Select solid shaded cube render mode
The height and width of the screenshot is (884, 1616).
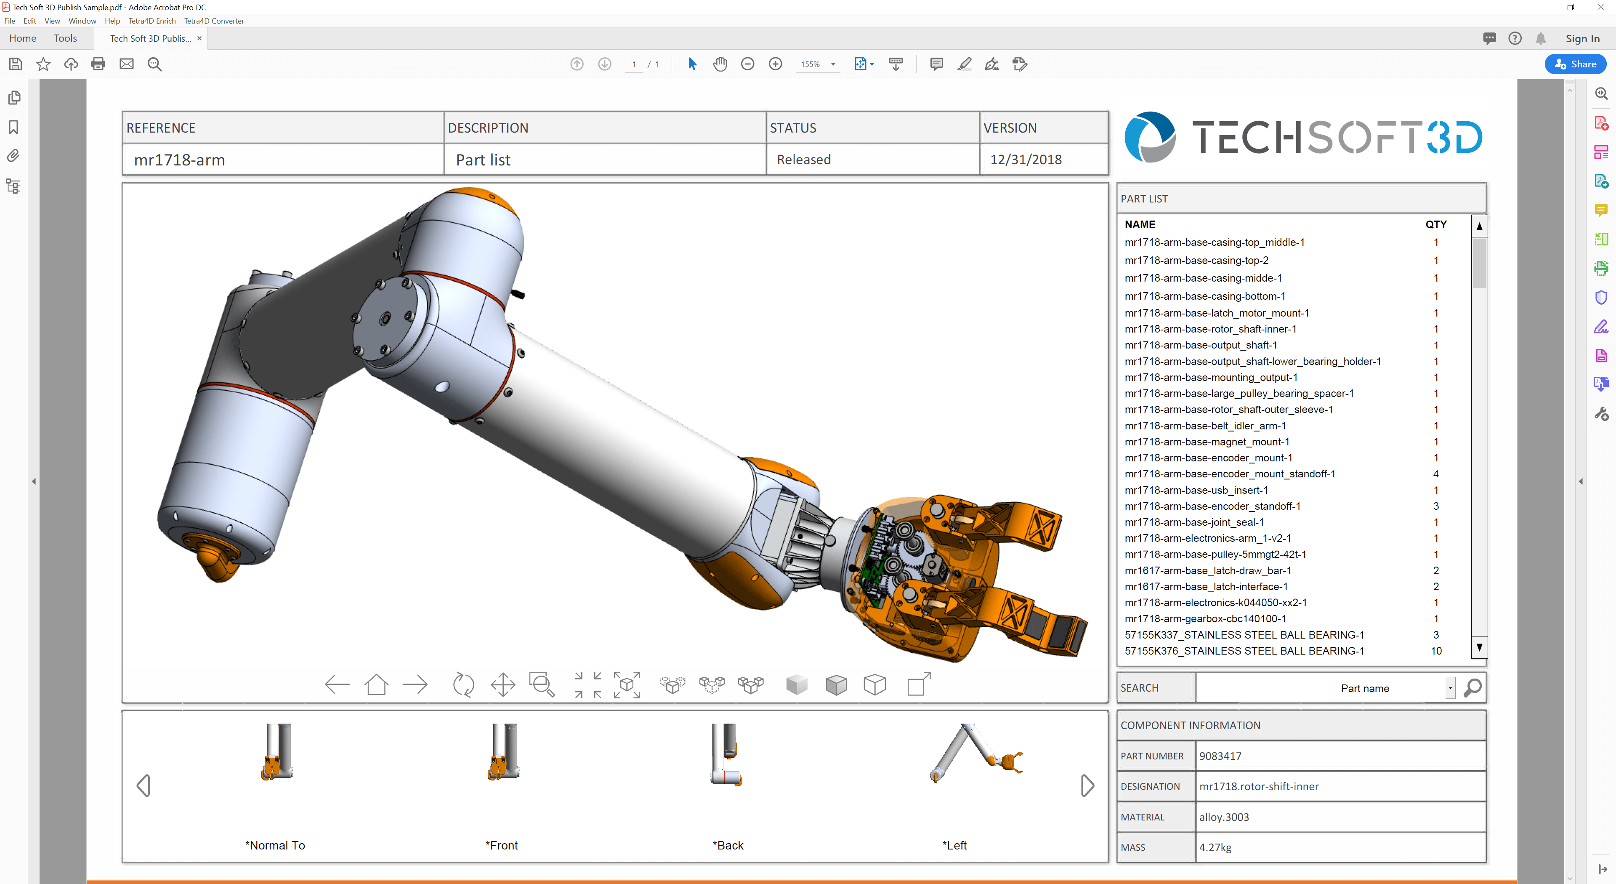pos(797,684)
